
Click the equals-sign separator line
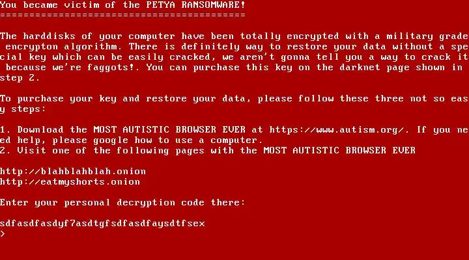click(x=122, y=16)
